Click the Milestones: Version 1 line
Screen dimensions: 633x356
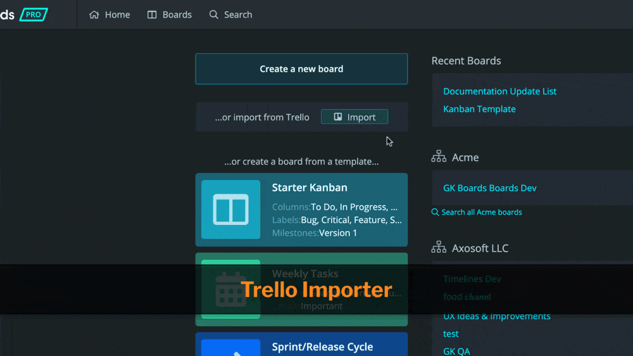tap(315, 232)
